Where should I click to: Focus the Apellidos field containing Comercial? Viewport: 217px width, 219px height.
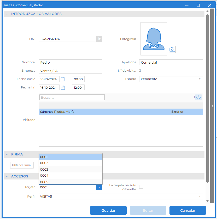tap(171, 62)
